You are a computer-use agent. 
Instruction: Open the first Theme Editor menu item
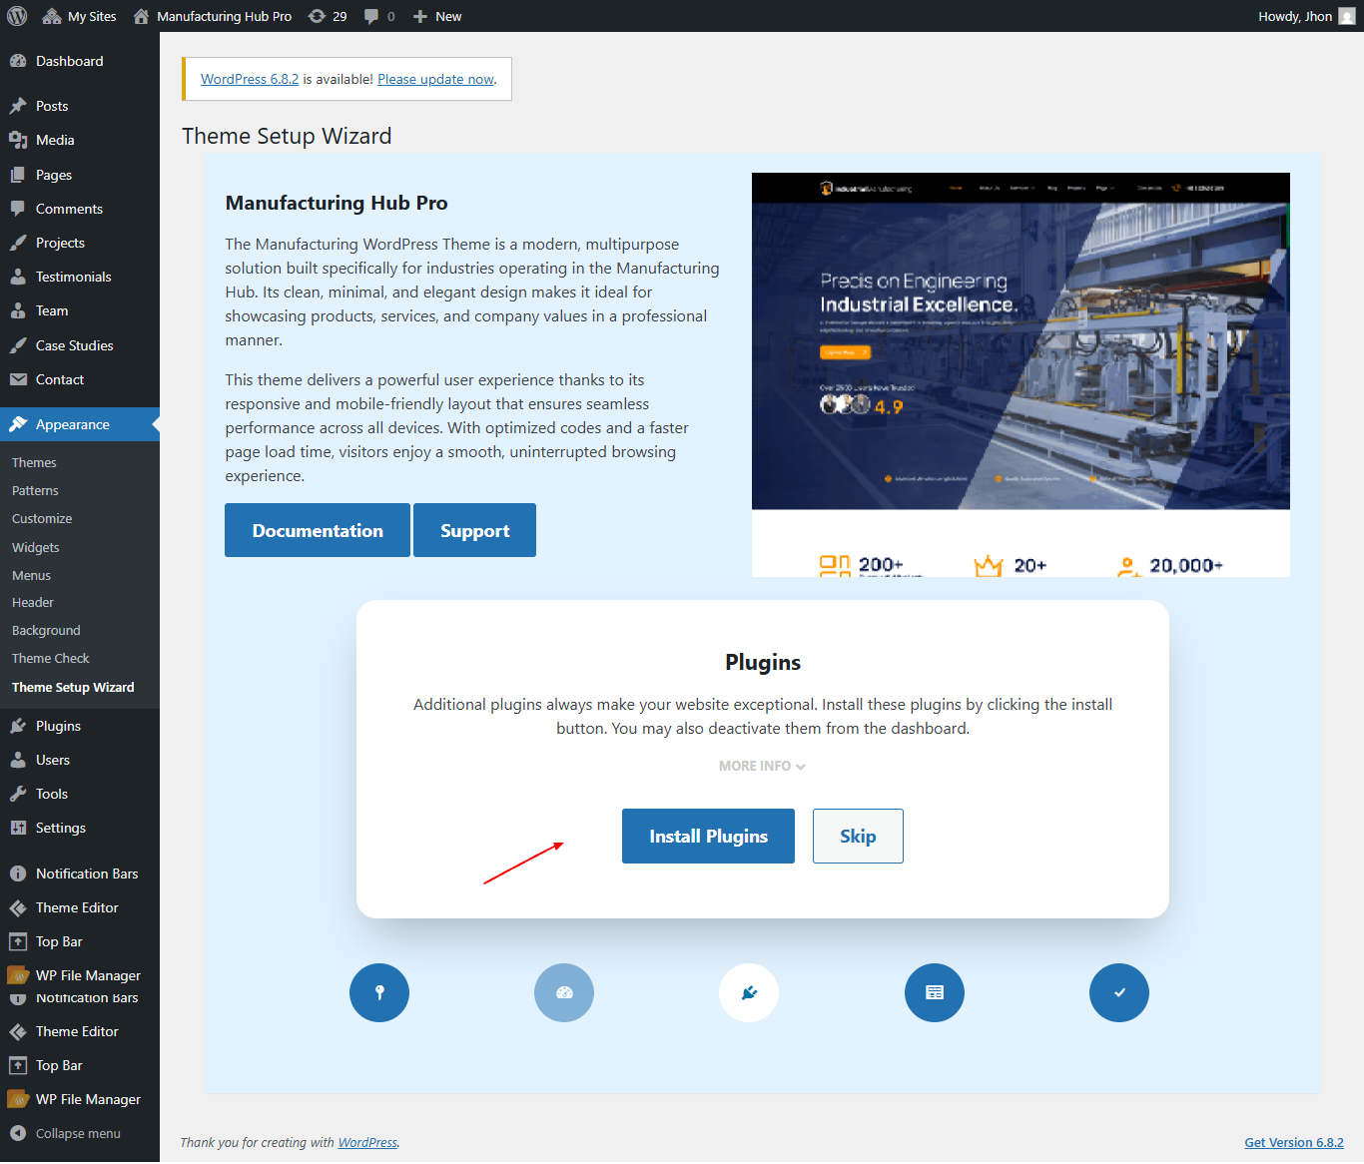coord(80,907)
